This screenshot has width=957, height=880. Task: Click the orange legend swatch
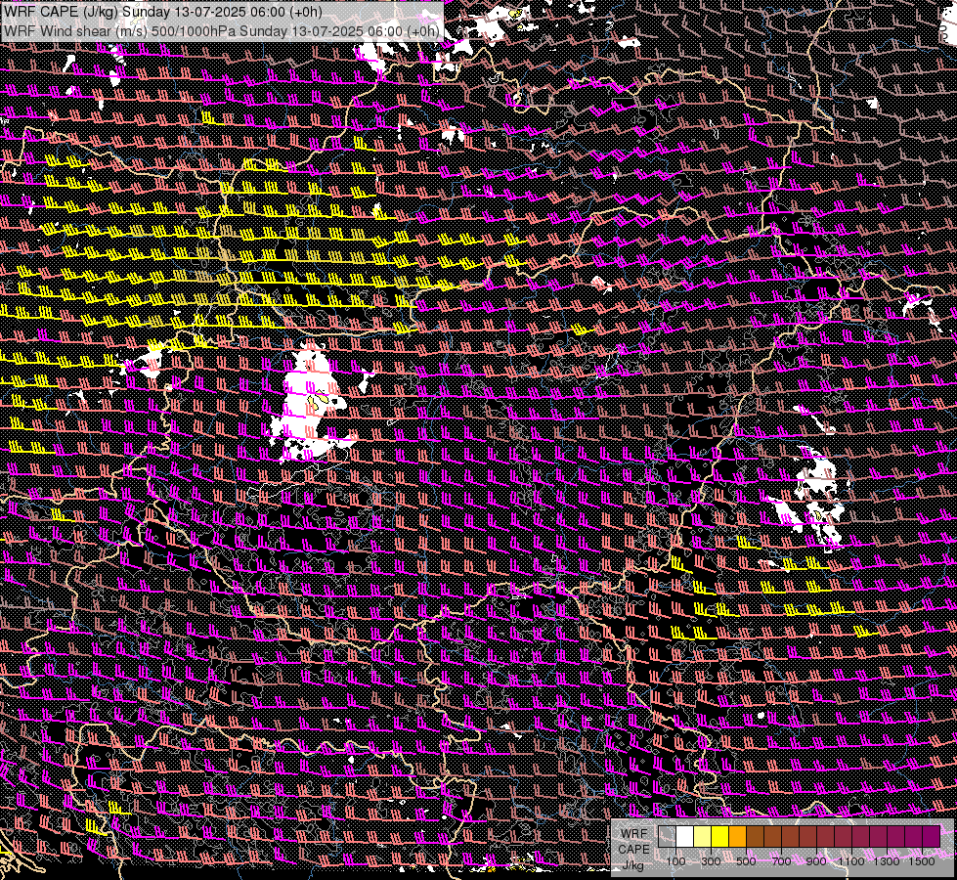pyautogui.click(x=737, y=837)
